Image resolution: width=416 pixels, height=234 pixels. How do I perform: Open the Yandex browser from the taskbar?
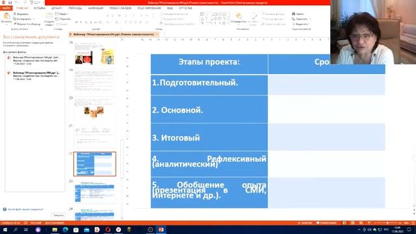[x=118, y=229]
